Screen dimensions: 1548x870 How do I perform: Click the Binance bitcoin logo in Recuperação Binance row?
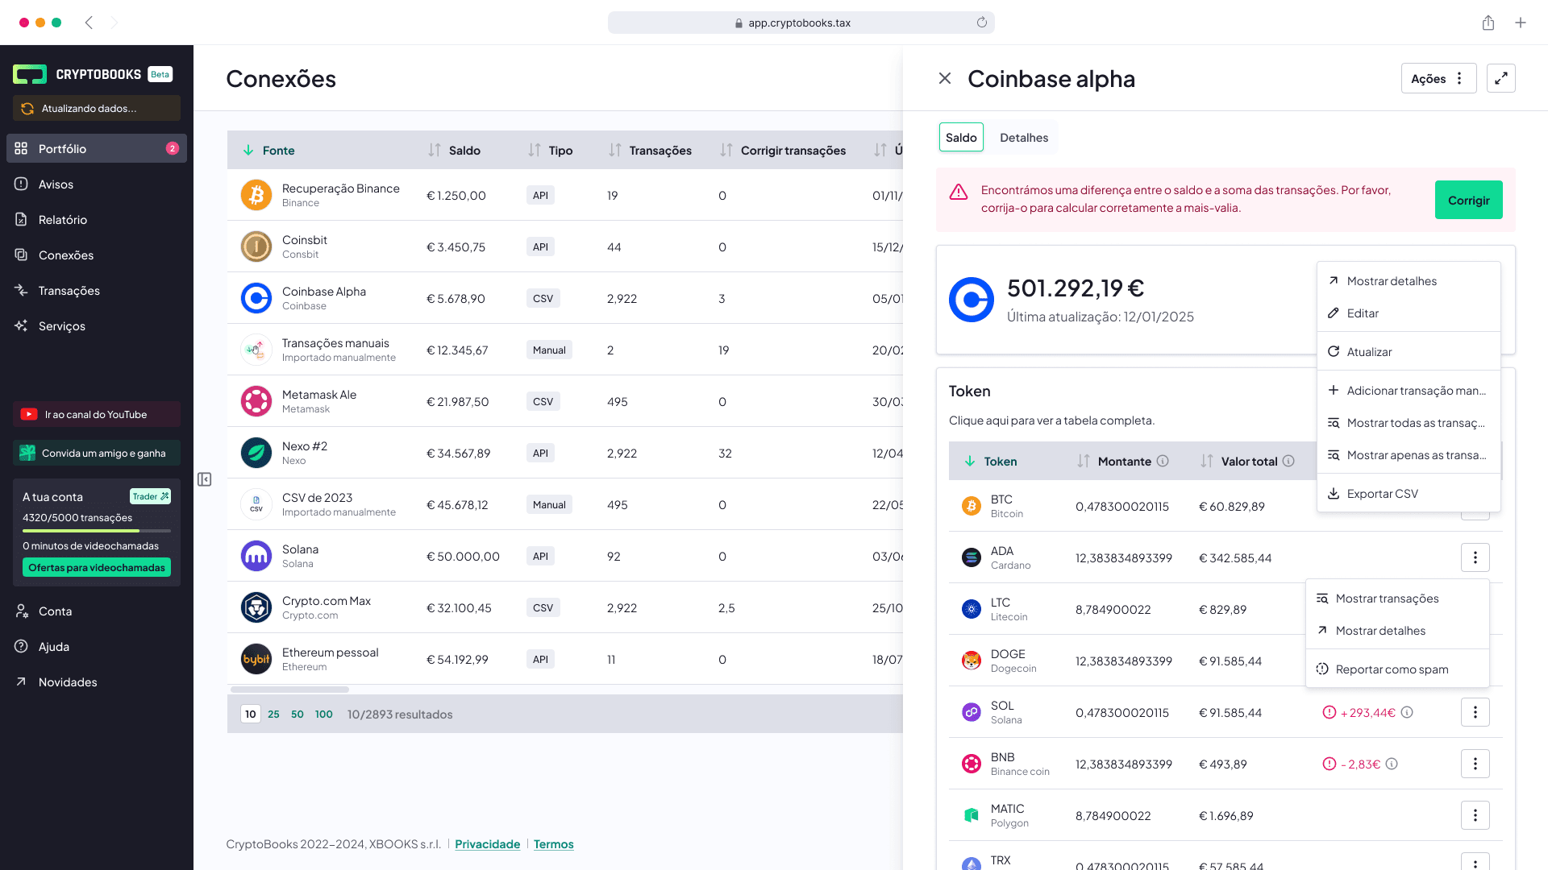(256, 195)
